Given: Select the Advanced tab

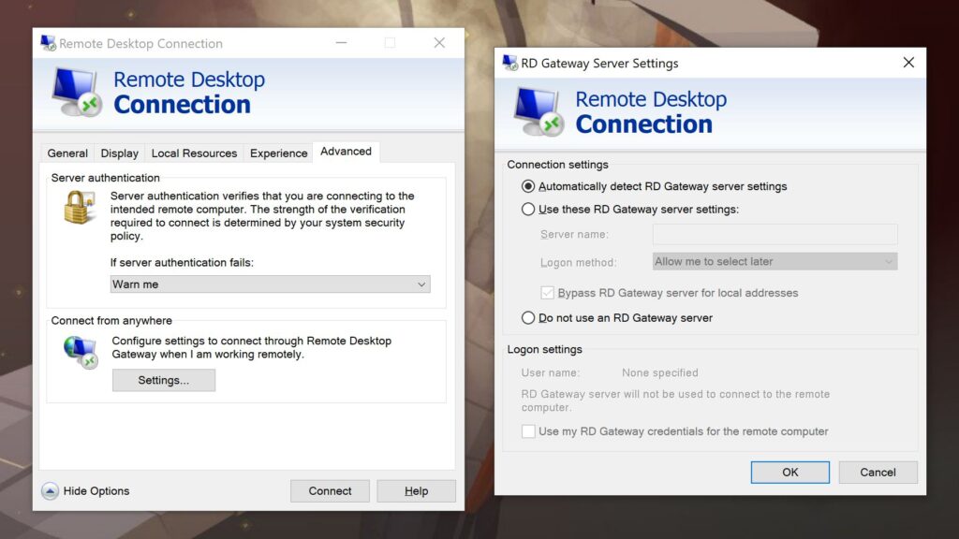Looking at the screenshot, I should (x=347, y=152).
